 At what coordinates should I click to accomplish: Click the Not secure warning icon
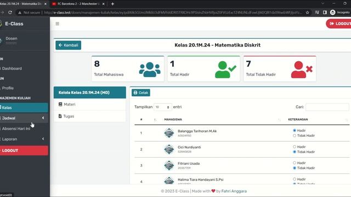click(x=20, y=13)
